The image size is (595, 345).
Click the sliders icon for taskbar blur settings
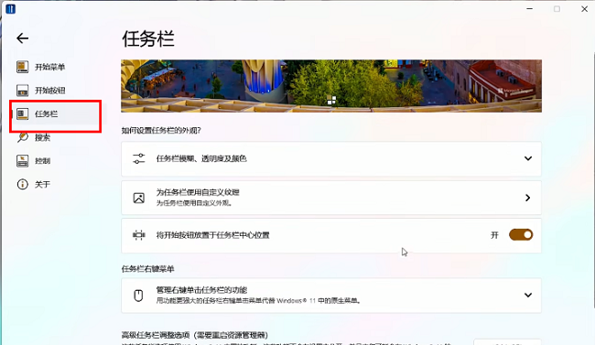[139, 158]
